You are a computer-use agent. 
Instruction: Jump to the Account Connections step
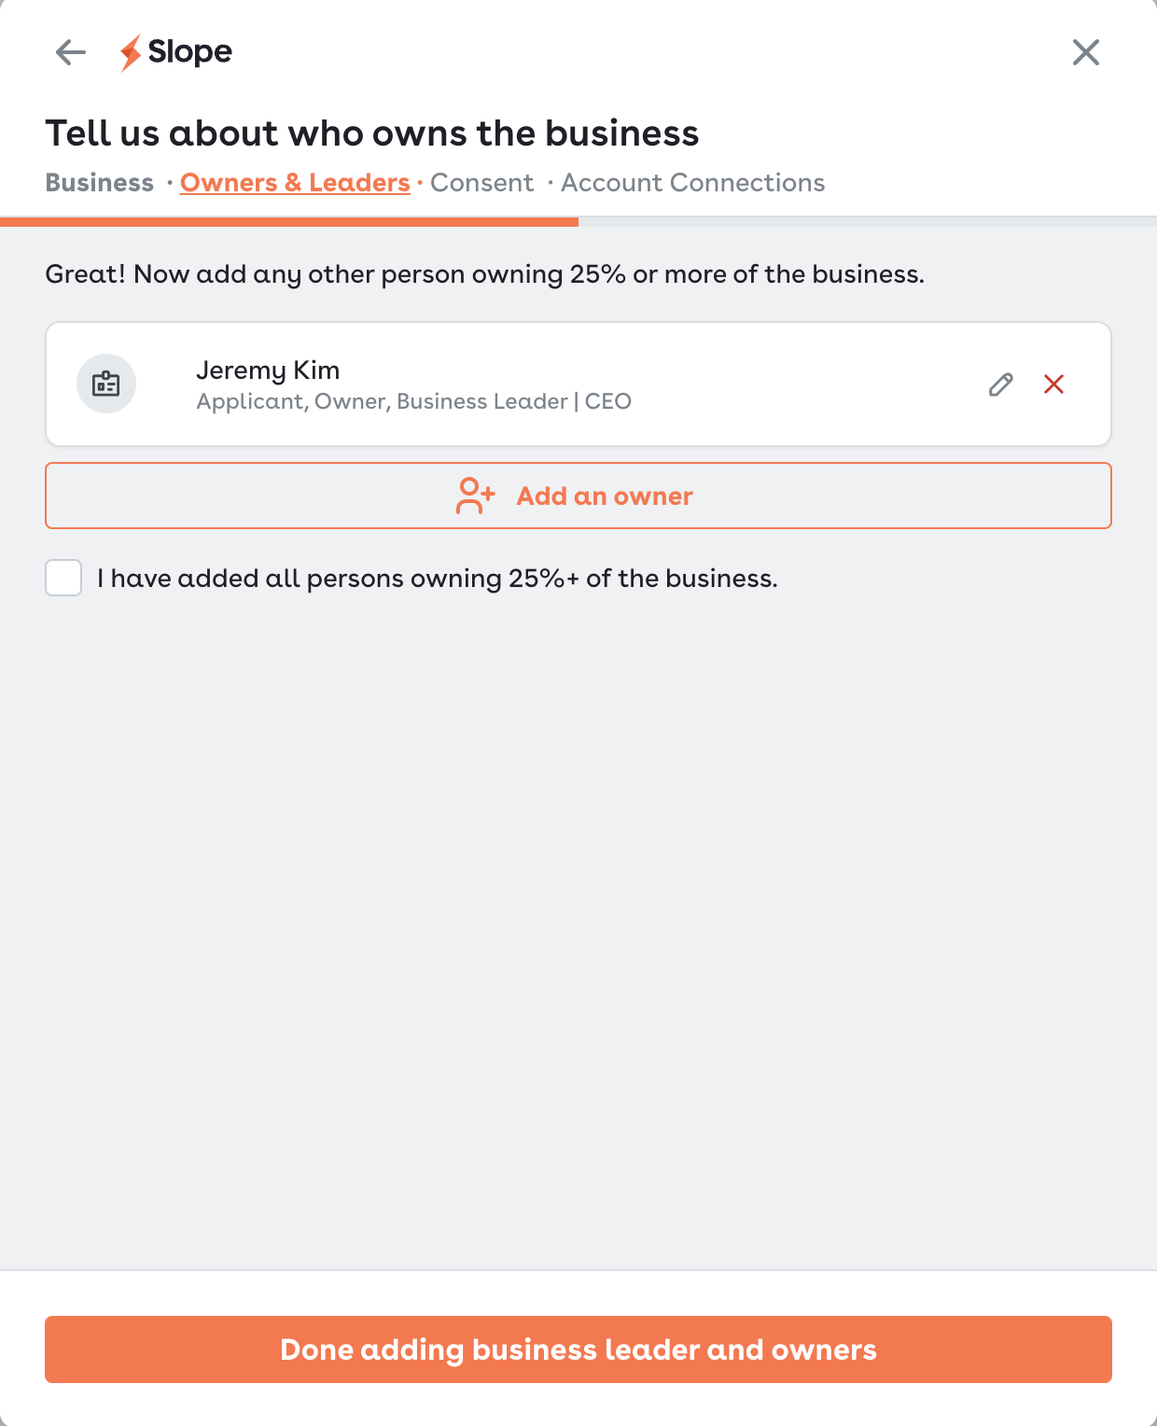[692, 183]
